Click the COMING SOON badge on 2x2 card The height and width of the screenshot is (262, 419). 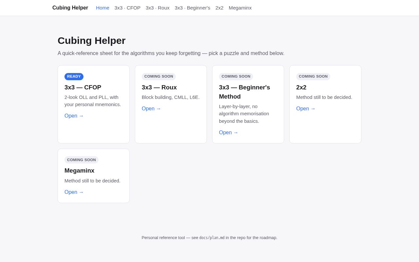pyautogui.click(x=313, y=77)
